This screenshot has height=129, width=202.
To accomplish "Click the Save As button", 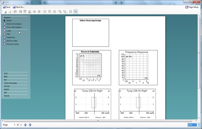I will [x=18, y=7].
